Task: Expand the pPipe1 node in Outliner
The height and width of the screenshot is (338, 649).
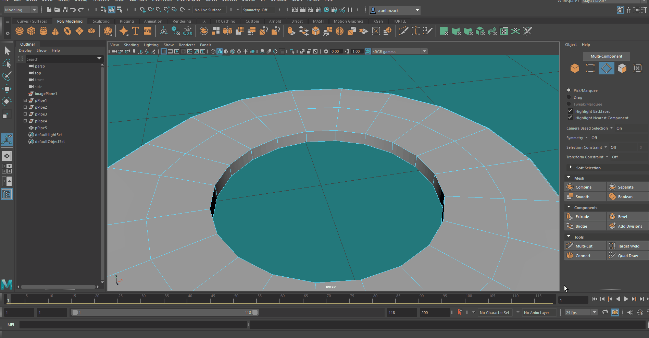Action: (25, 100)
